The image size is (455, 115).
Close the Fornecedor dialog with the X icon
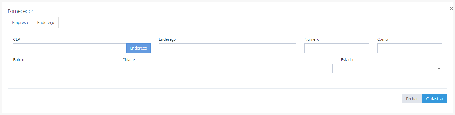coord(451,9)
